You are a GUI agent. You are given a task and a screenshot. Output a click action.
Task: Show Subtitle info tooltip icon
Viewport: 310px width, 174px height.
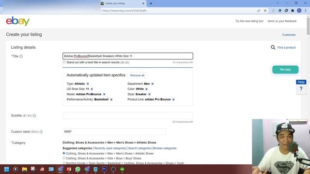coord(34,116)
